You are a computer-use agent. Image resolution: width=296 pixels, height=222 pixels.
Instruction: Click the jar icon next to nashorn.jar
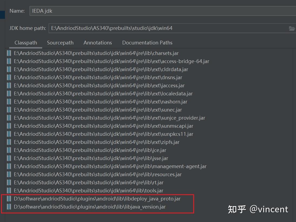[x=8, y=102]
